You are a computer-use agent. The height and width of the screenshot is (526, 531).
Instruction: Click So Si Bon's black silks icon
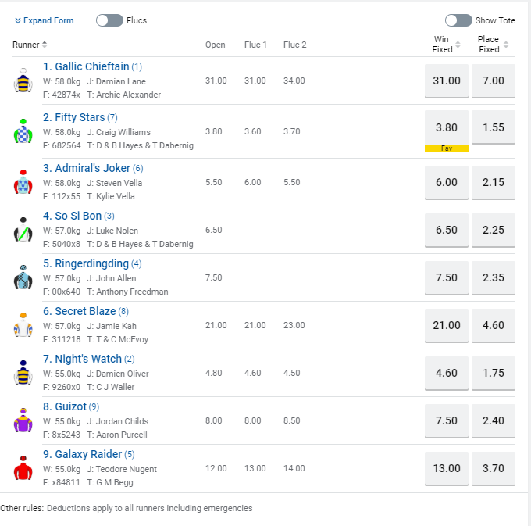click(x=23, y=230)
